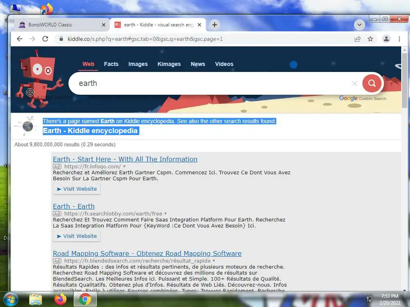This screenshot has width=410, height=307.
Task: Open the Computer icon on the desktop
Action: click(x=16, y=8)
